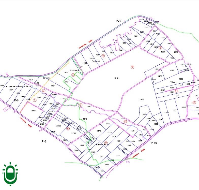Click the green microphone logo icon
Screen dimensions: 199x190
(x=10, y=174)
